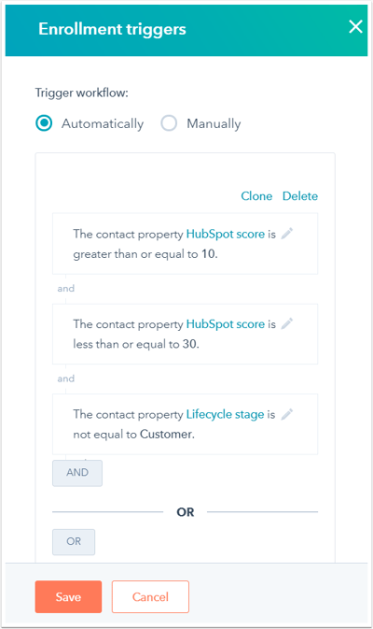This screenshot has height=629, width=373.
Task: Edit the HubSpot score less than rule
Action: pyautogui.click(x=287, y=323)
